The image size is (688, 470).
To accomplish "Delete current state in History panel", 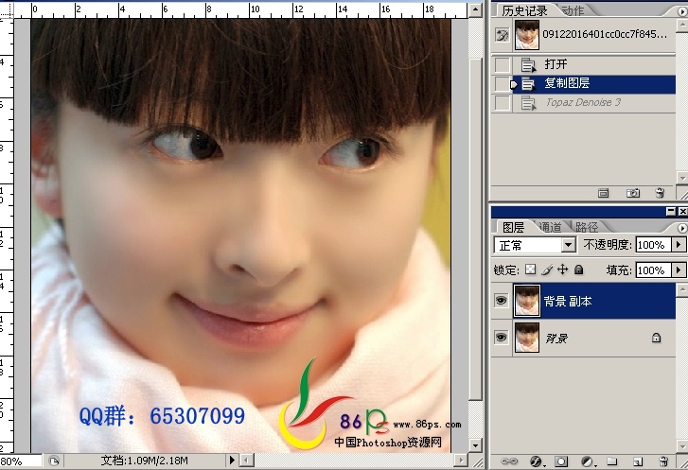I will 660,193.
